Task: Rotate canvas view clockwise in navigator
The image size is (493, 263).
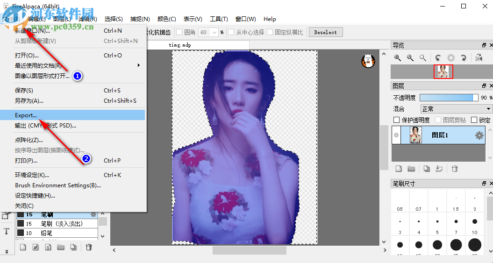Action: pos(463,58)
